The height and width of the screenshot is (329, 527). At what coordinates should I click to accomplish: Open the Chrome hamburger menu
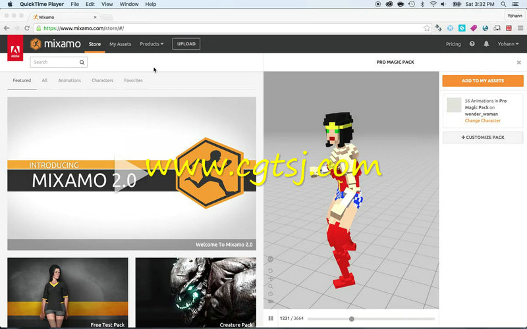pos(520,28)
